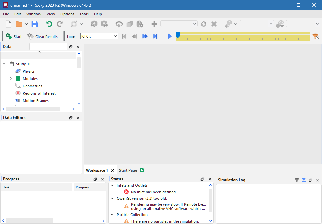
Task: Click the Clear Results button
Action: coord(43,36)
